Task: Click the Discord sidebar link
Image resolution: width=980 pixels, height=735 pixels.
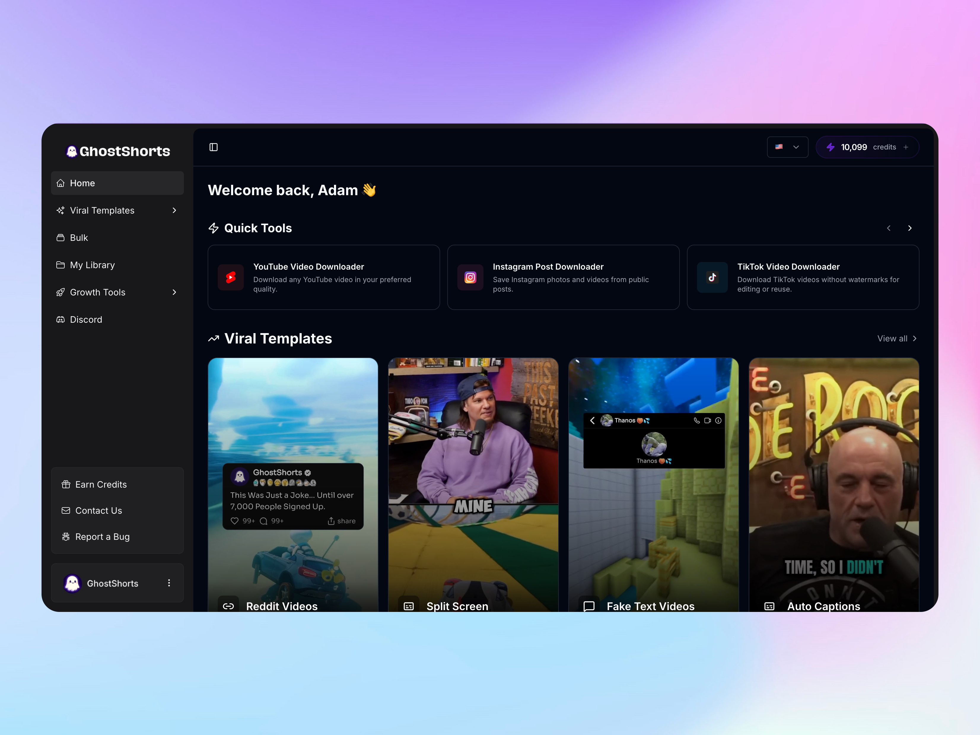Action: pos(86,319)
